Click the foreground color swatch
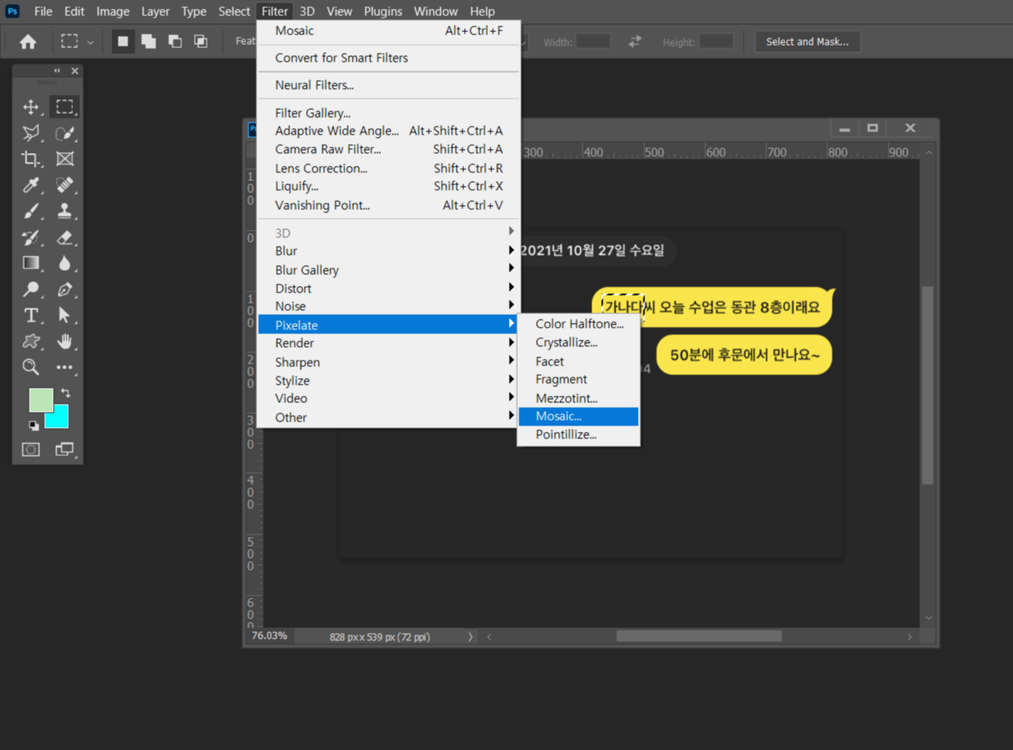The width and height of the screenshot is (1013, 750). pos(41,400)
